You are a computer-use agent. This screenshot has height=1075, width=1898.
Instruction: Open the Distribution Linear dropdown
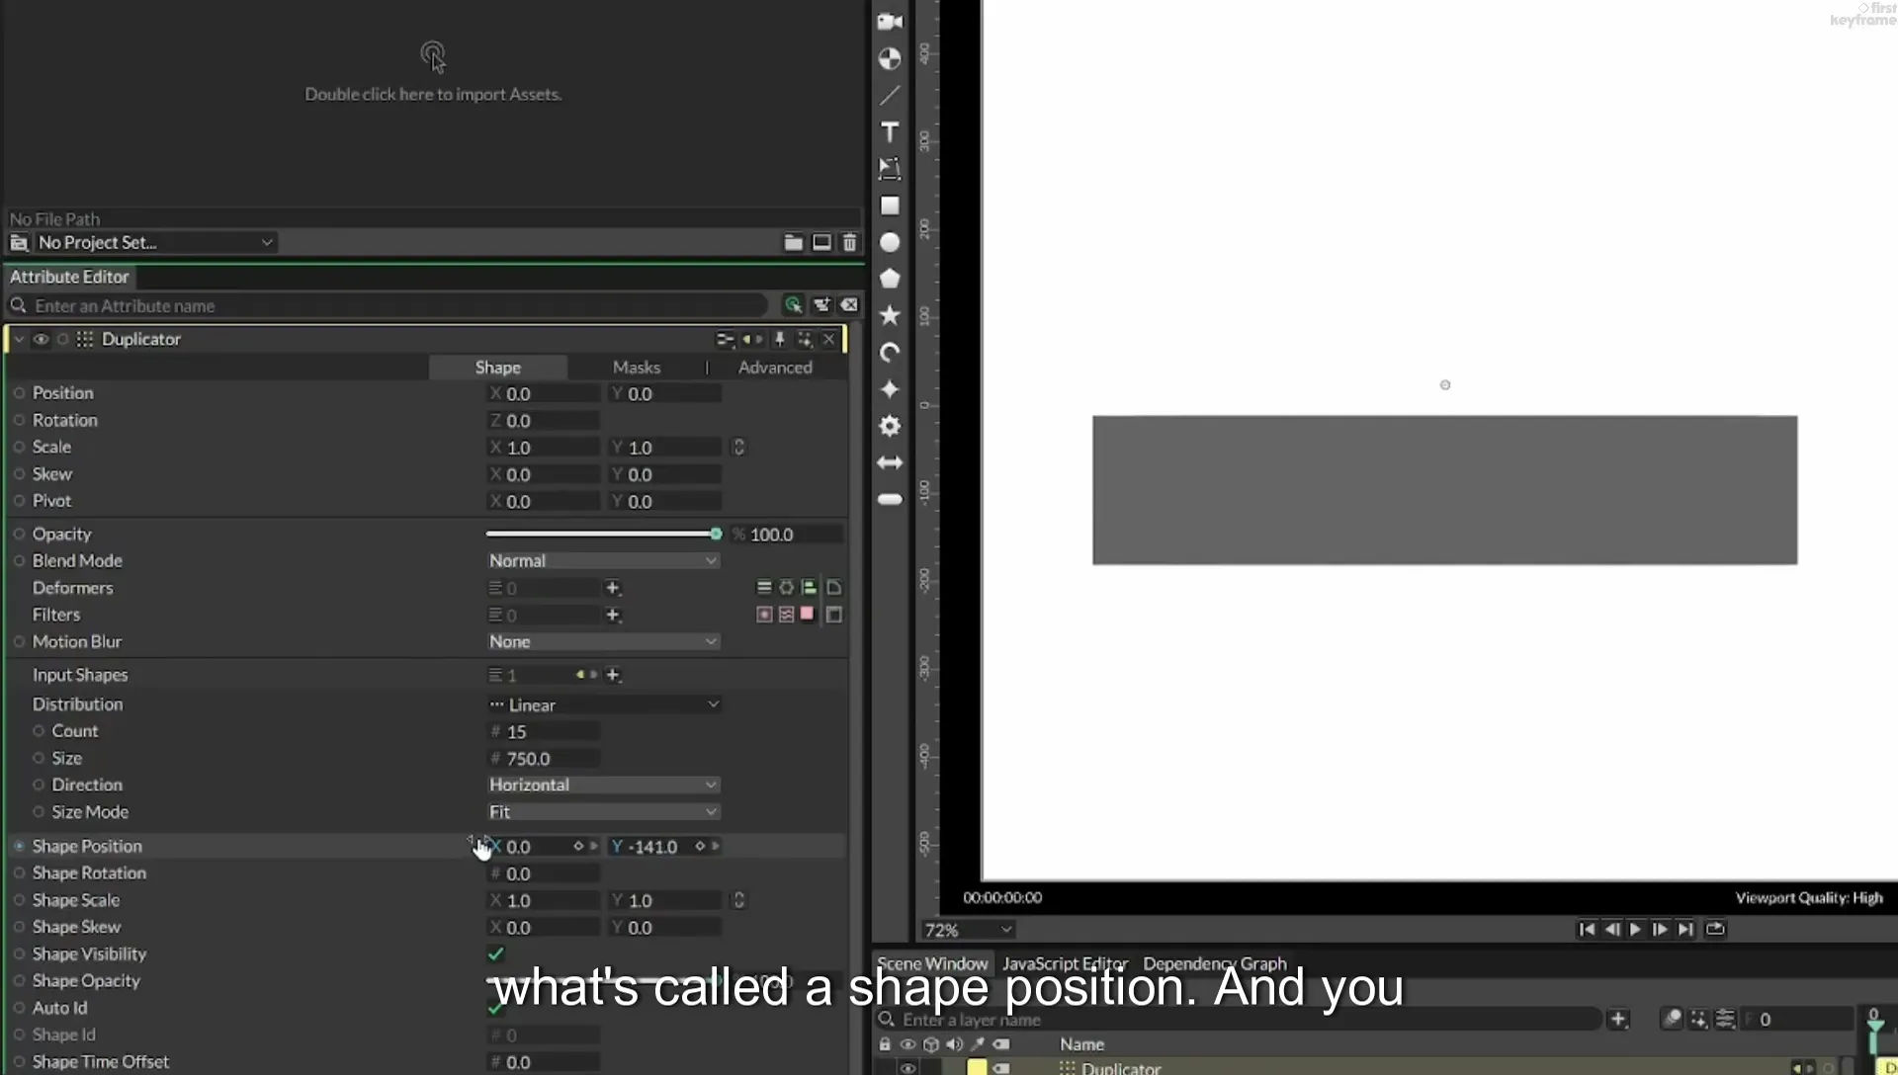coord(603,704)
